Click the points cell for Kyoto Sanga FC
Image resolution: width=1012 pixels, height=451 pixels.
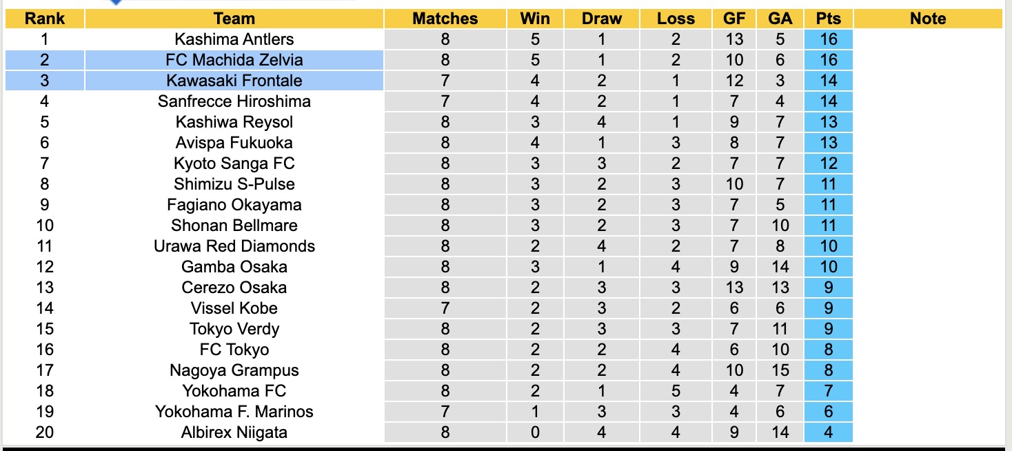(828, 163)
